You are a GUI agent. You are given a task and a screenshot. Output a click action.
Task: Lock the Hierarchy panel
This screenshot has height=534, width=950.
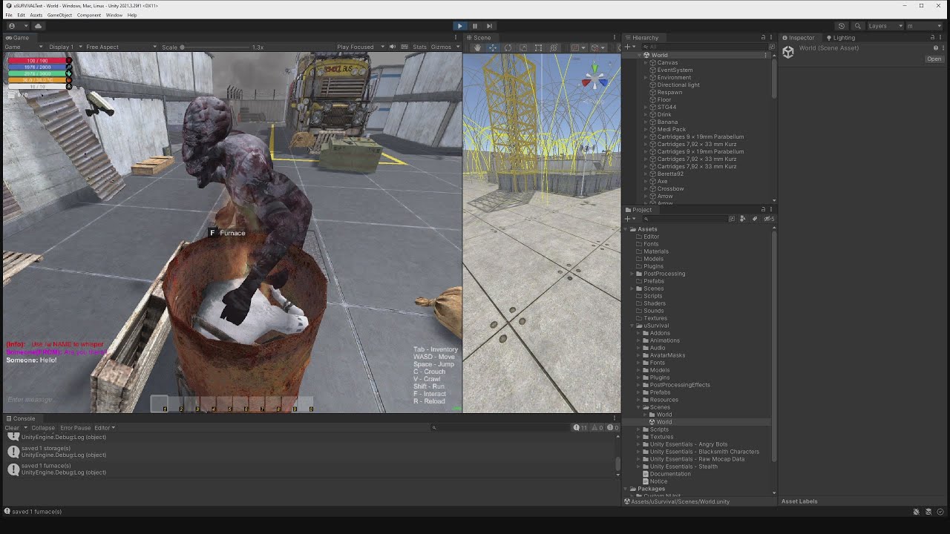763,37
